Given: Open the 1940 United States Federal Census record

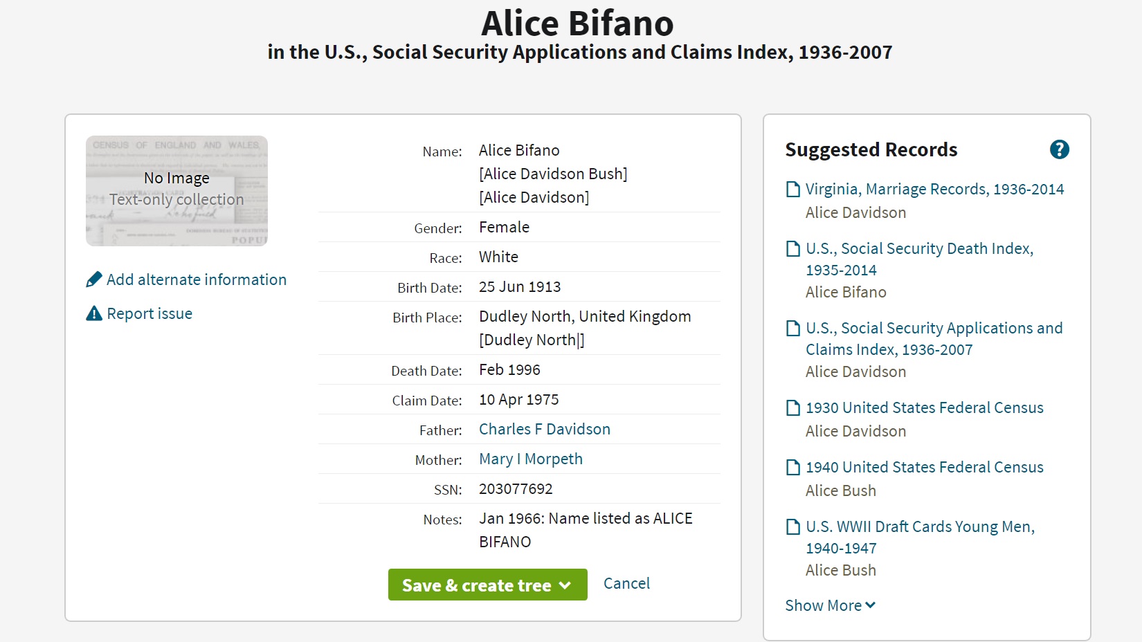Looking at the screenshot, I should [x=924, y=467].
